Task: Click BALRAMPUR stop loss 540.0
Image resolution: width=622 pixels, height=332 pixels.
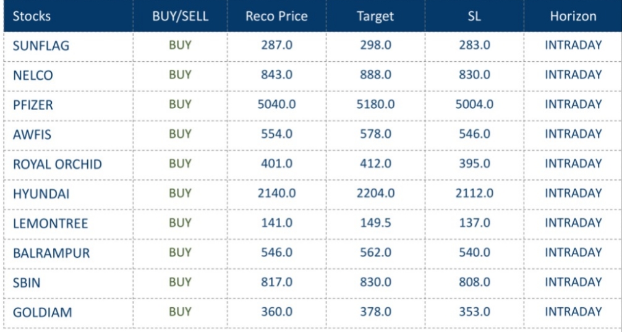Action: 474,253
